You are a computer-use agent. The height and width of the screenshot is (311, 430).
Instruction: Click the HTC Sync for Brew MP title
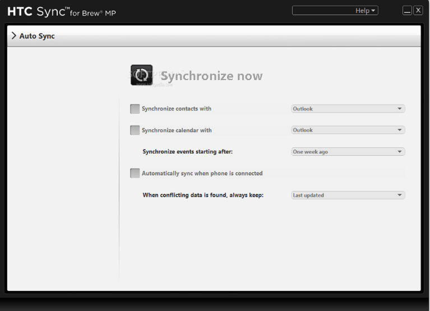pos(62,12)
